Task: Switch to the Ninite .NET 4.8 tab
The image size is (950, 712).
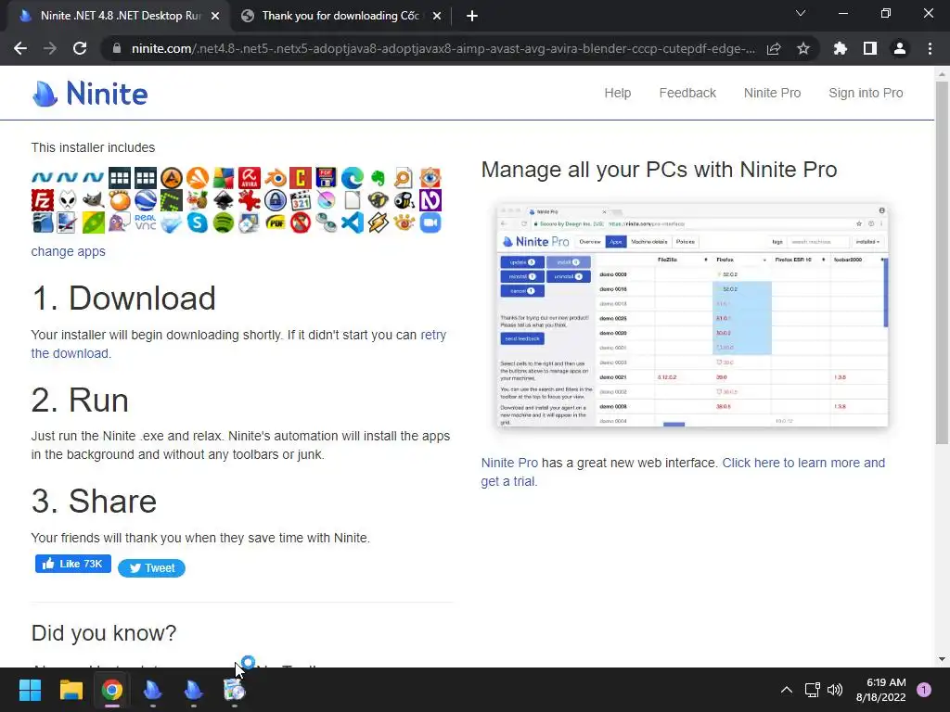Action: click(119, 16)
